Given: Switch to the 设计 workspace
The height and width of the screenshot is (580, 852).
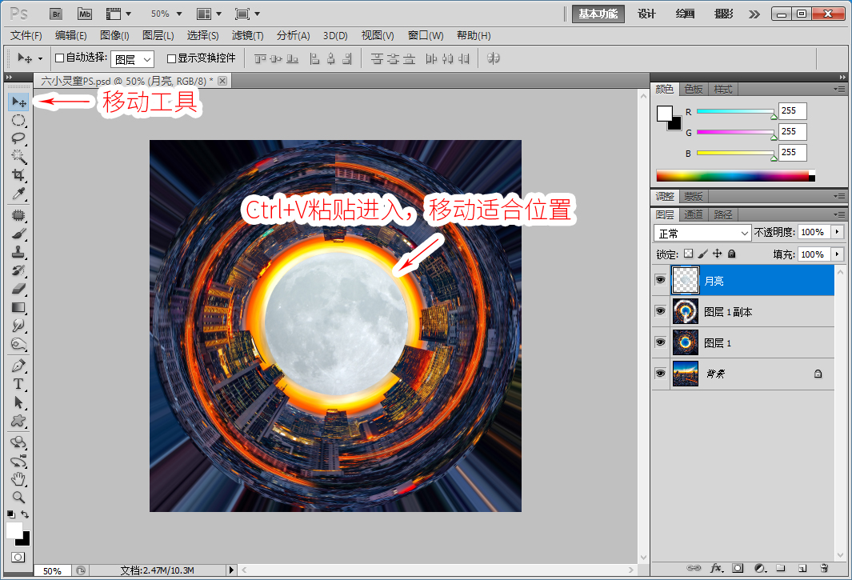Looking at the screenshot, I should coord(646,14).
